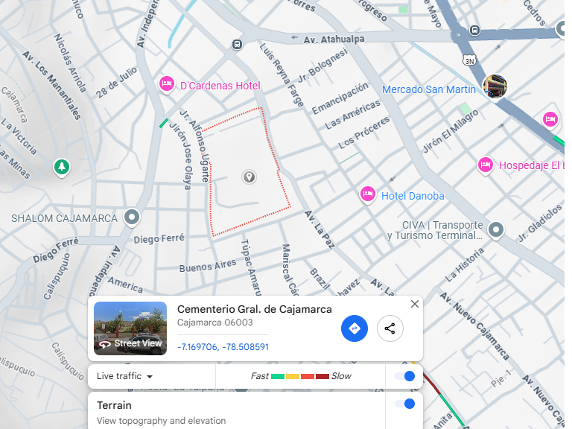Click the Mercado San Martin label
The image size is (572, 429).
click(428, 89)
